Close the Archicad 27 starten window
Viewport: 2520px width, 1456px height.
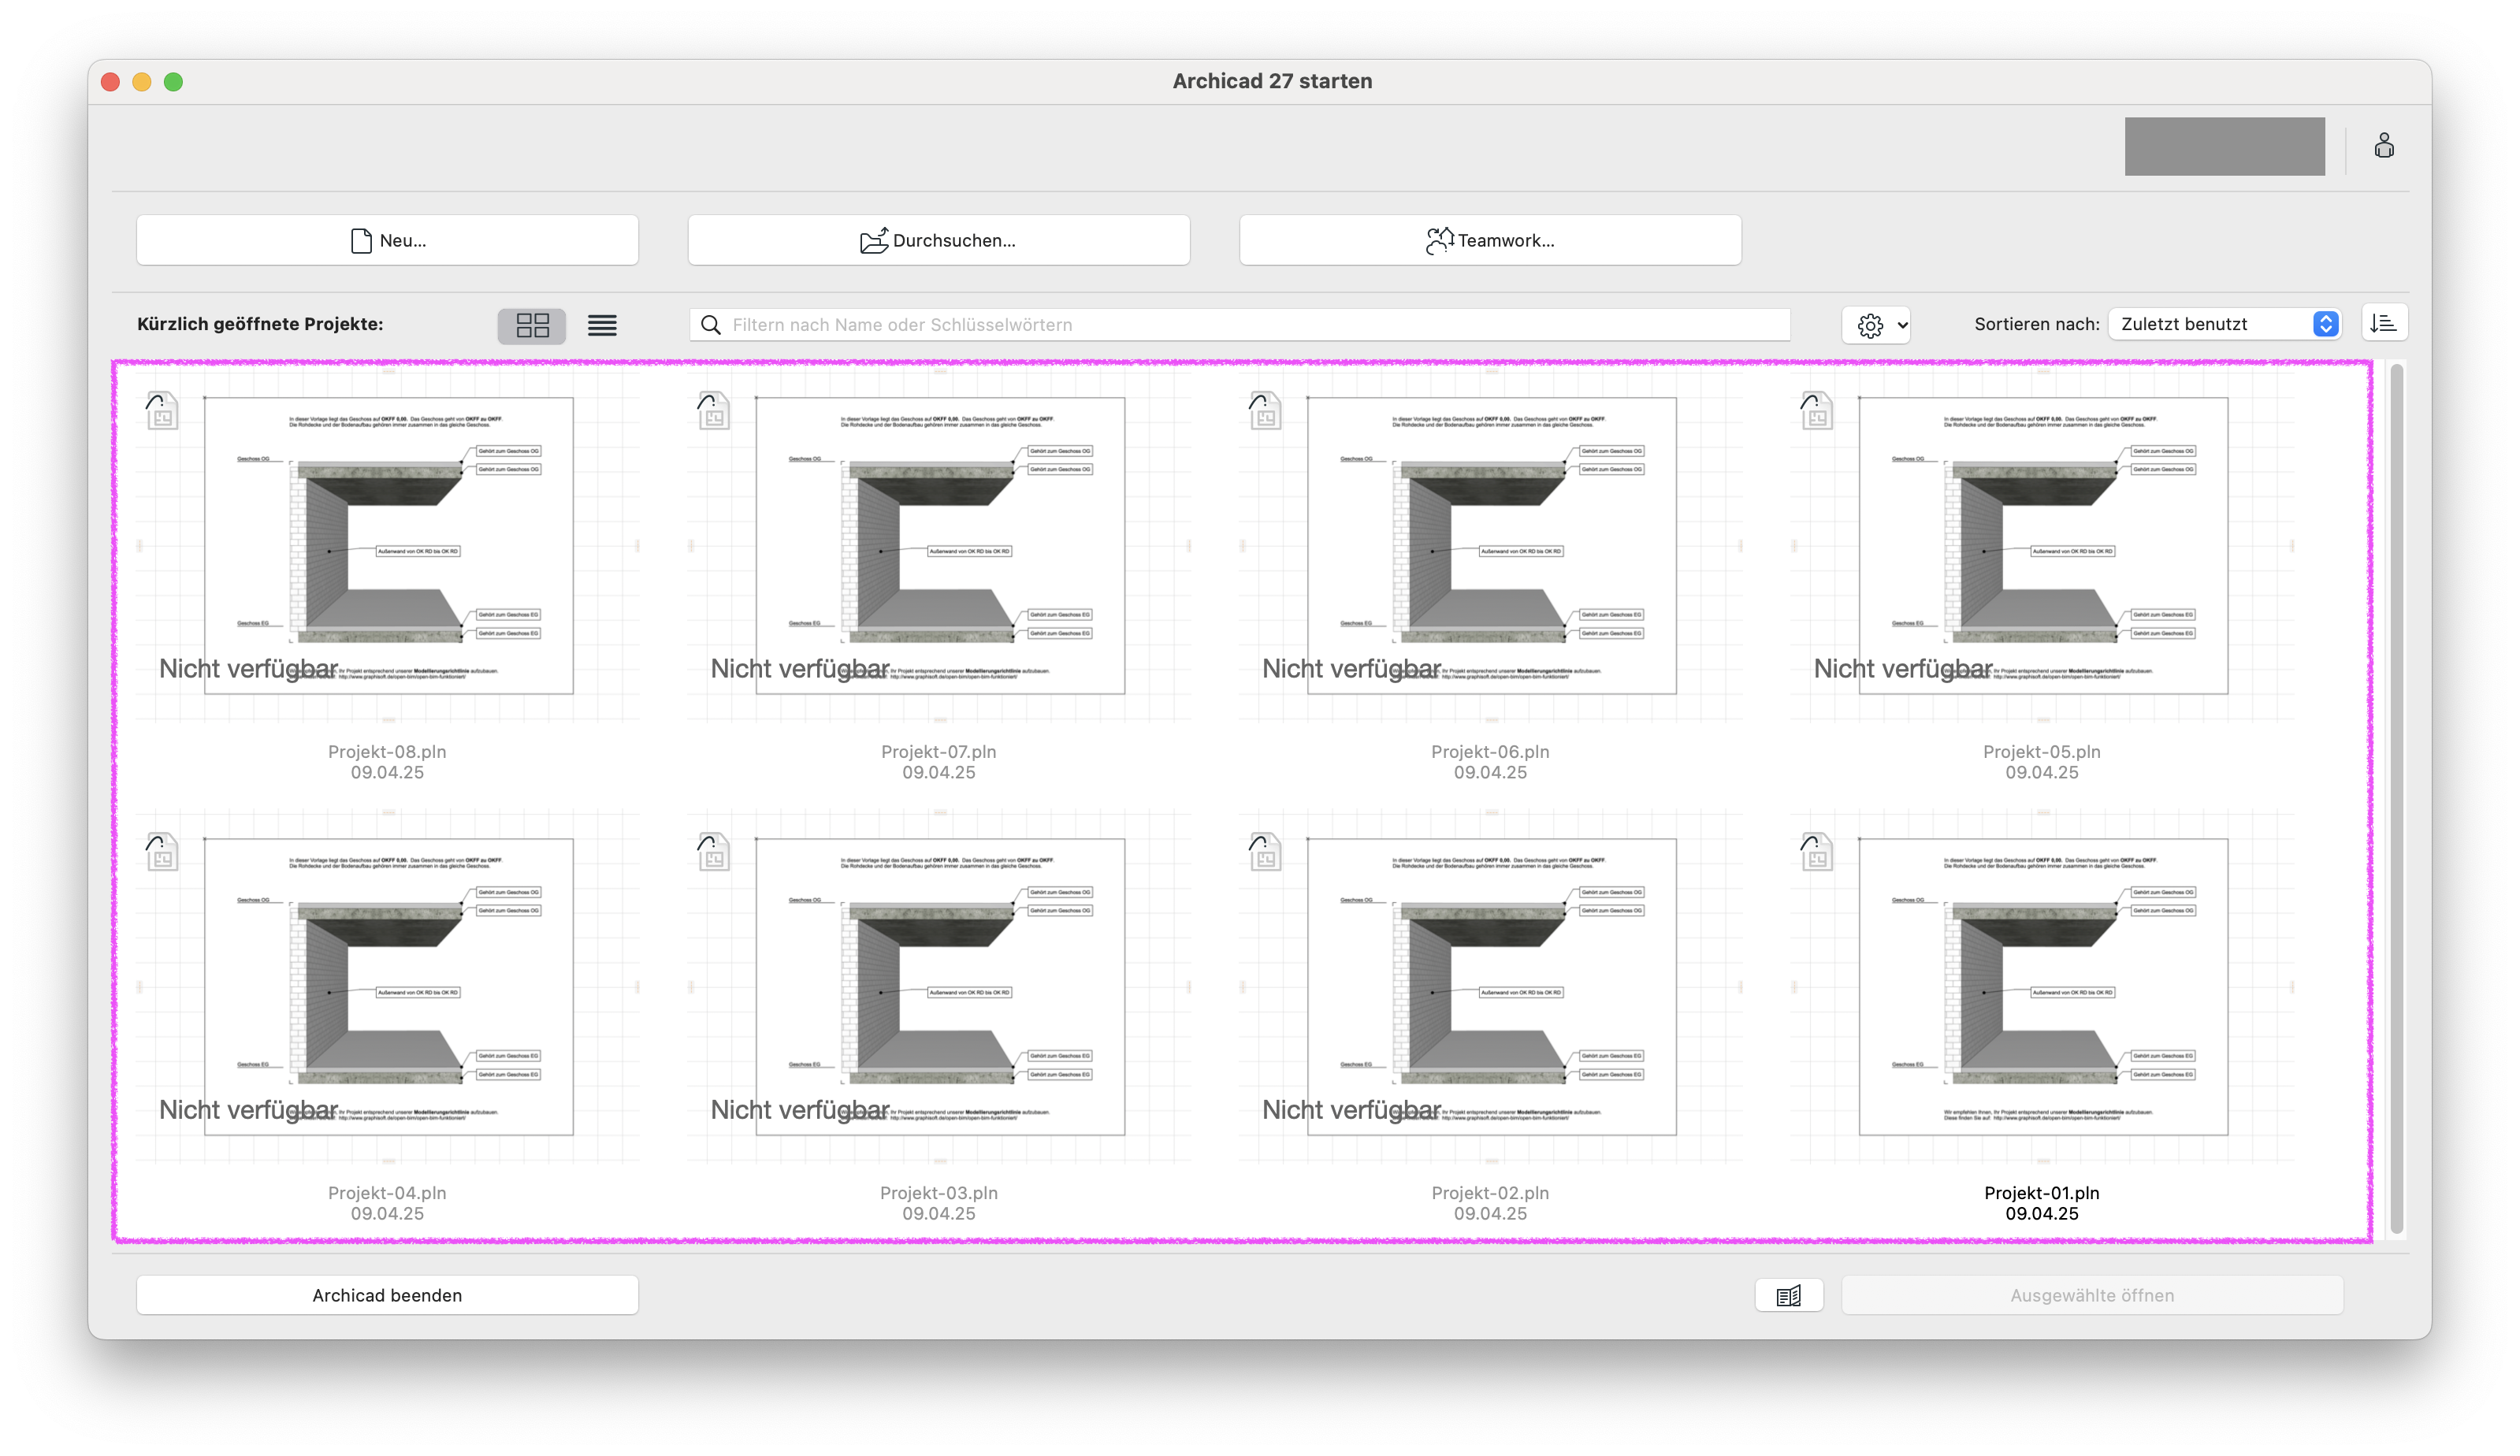coord(111,82)
